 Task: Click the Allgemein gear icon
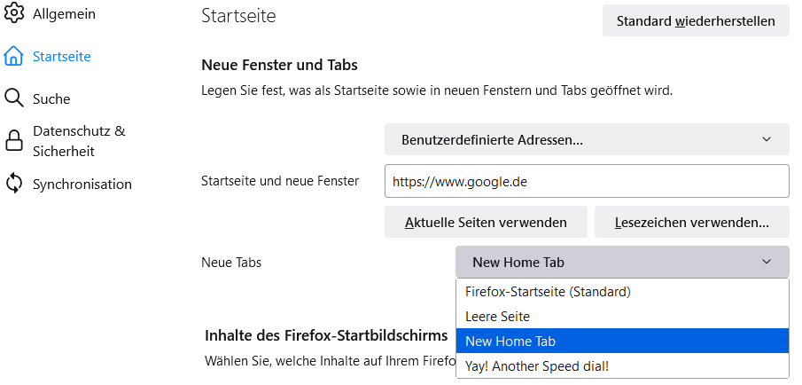pos(14,14)
